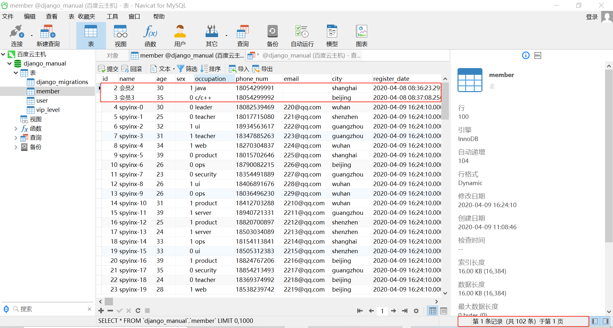Click the 提交 commit button

coord(108,69)
